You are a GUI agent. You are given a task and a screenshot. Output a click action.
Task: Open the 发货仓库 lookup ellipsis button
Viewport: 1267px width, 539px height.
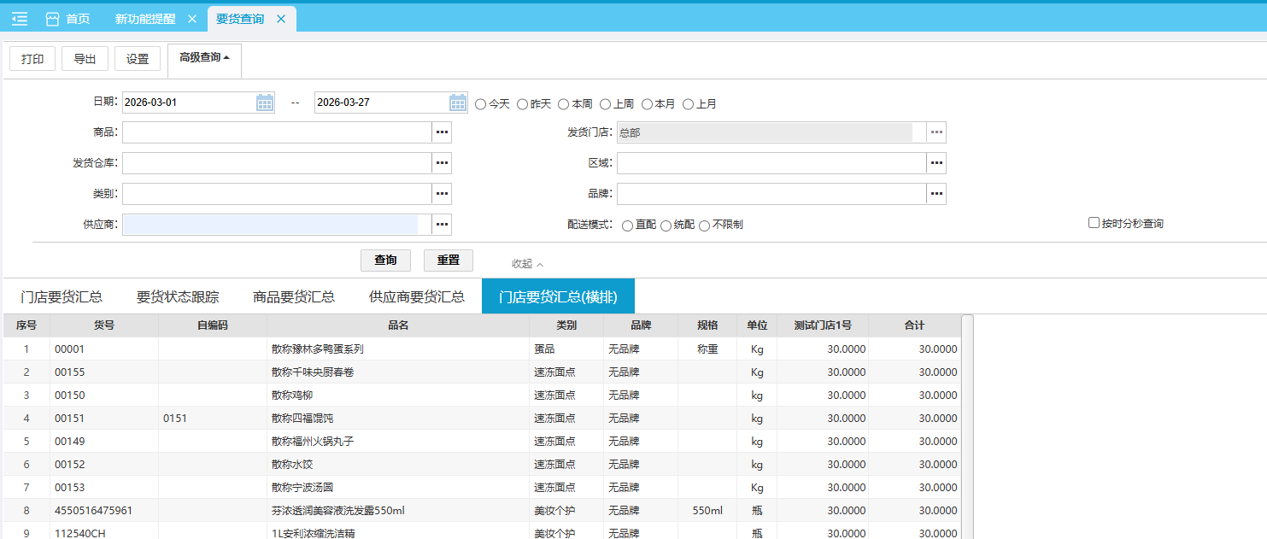click(x=442, y=163)
